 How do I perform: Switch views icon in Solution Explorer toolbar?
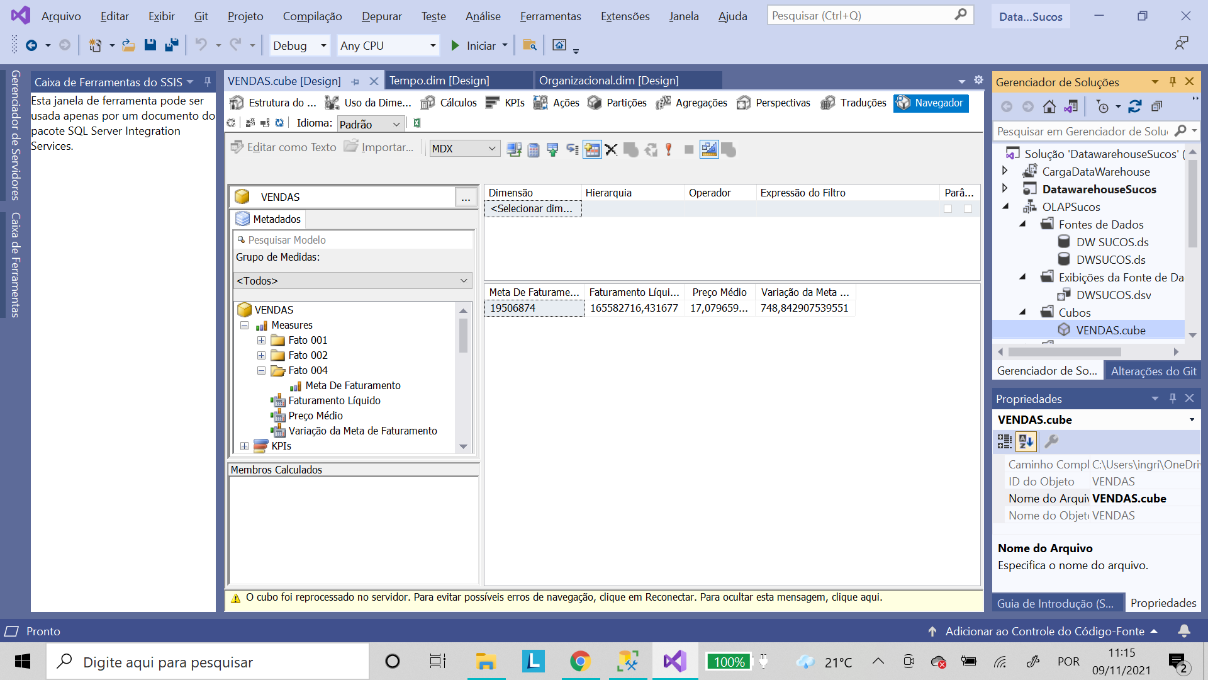click(x=1071, y=107)
